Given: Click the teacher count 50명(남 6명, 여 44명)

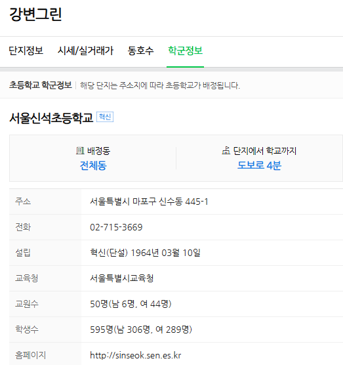Looking at the screenshot, I should pos(131,304).
